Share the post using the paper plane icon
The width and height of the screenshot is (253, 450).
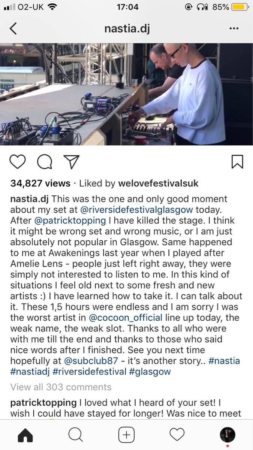pos(71,162)
